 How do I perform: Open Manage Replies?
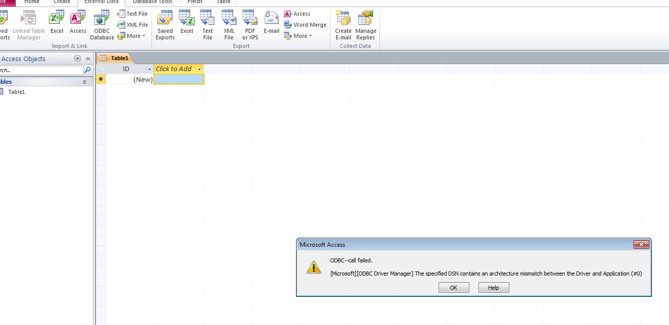tap(365, 25)
